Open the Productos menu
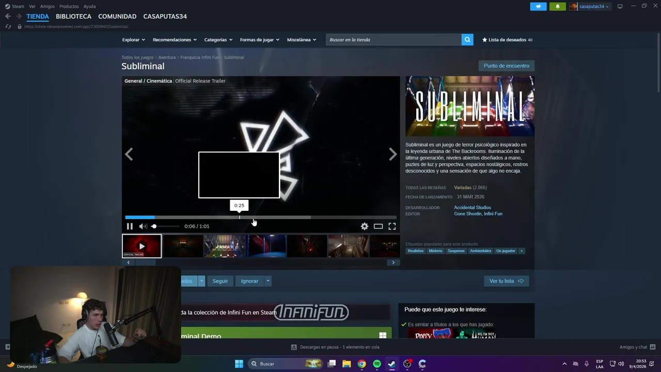Screen dimensions: 661x372 point(69,6)
